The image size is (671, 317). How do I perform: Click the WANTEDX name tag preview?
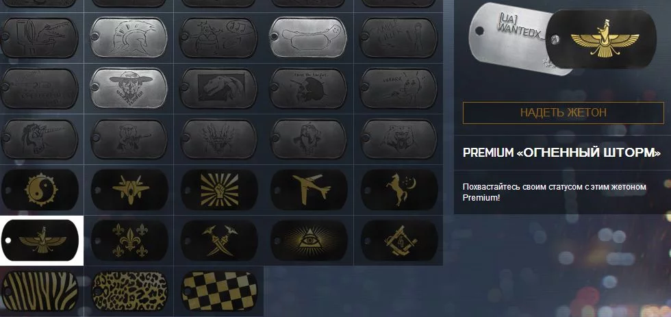click(x=509, y=38)
